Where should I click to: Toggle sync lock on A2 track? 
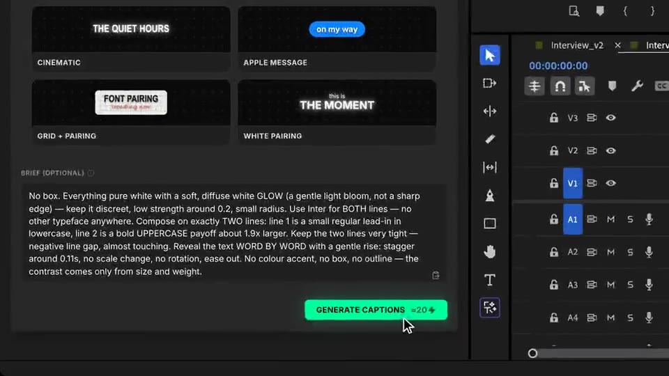(592, 252)
